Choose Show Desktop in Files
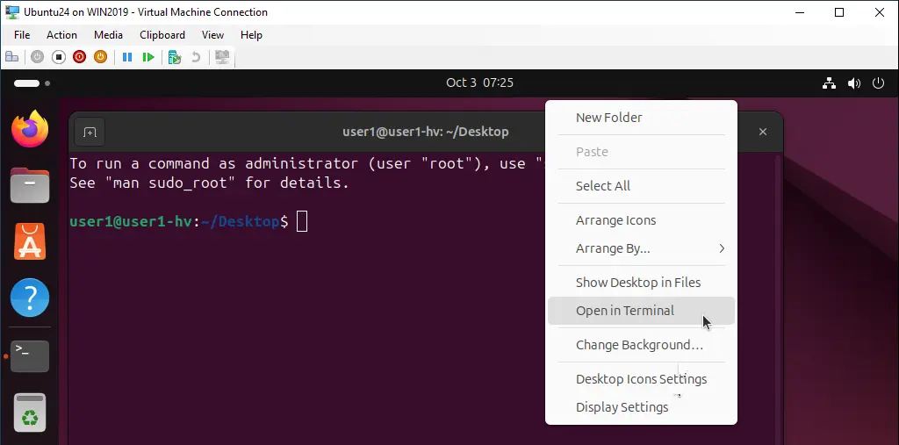 (641, 282)
